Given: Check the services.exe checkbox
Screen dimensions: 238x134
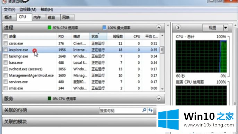Looking at the screenshot, I should click(x=6, y=82).
